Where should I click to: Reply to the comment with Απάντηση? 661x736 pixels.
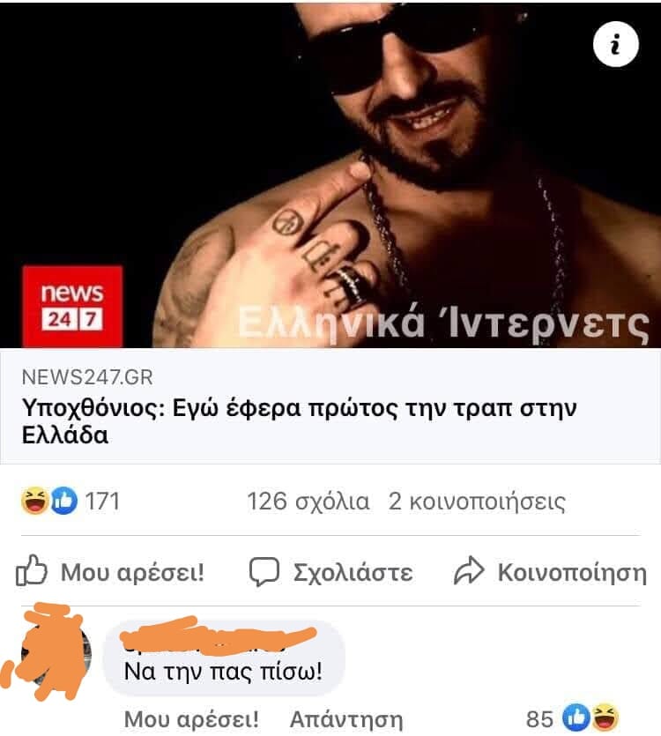tap(346, 719)
